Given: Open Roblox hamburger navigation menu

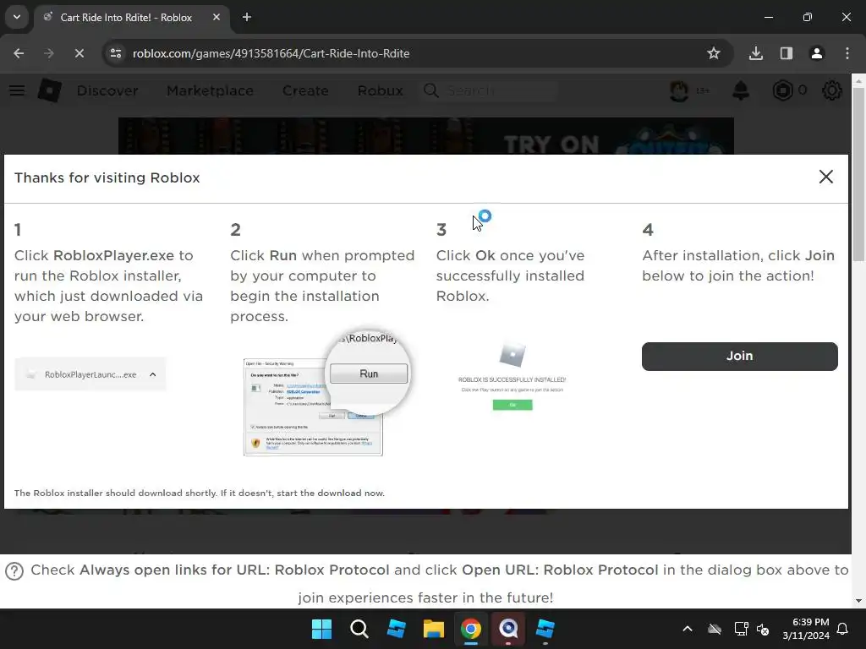Looking at the screenshot, I should pyautogui.click(x=17, y=90).
